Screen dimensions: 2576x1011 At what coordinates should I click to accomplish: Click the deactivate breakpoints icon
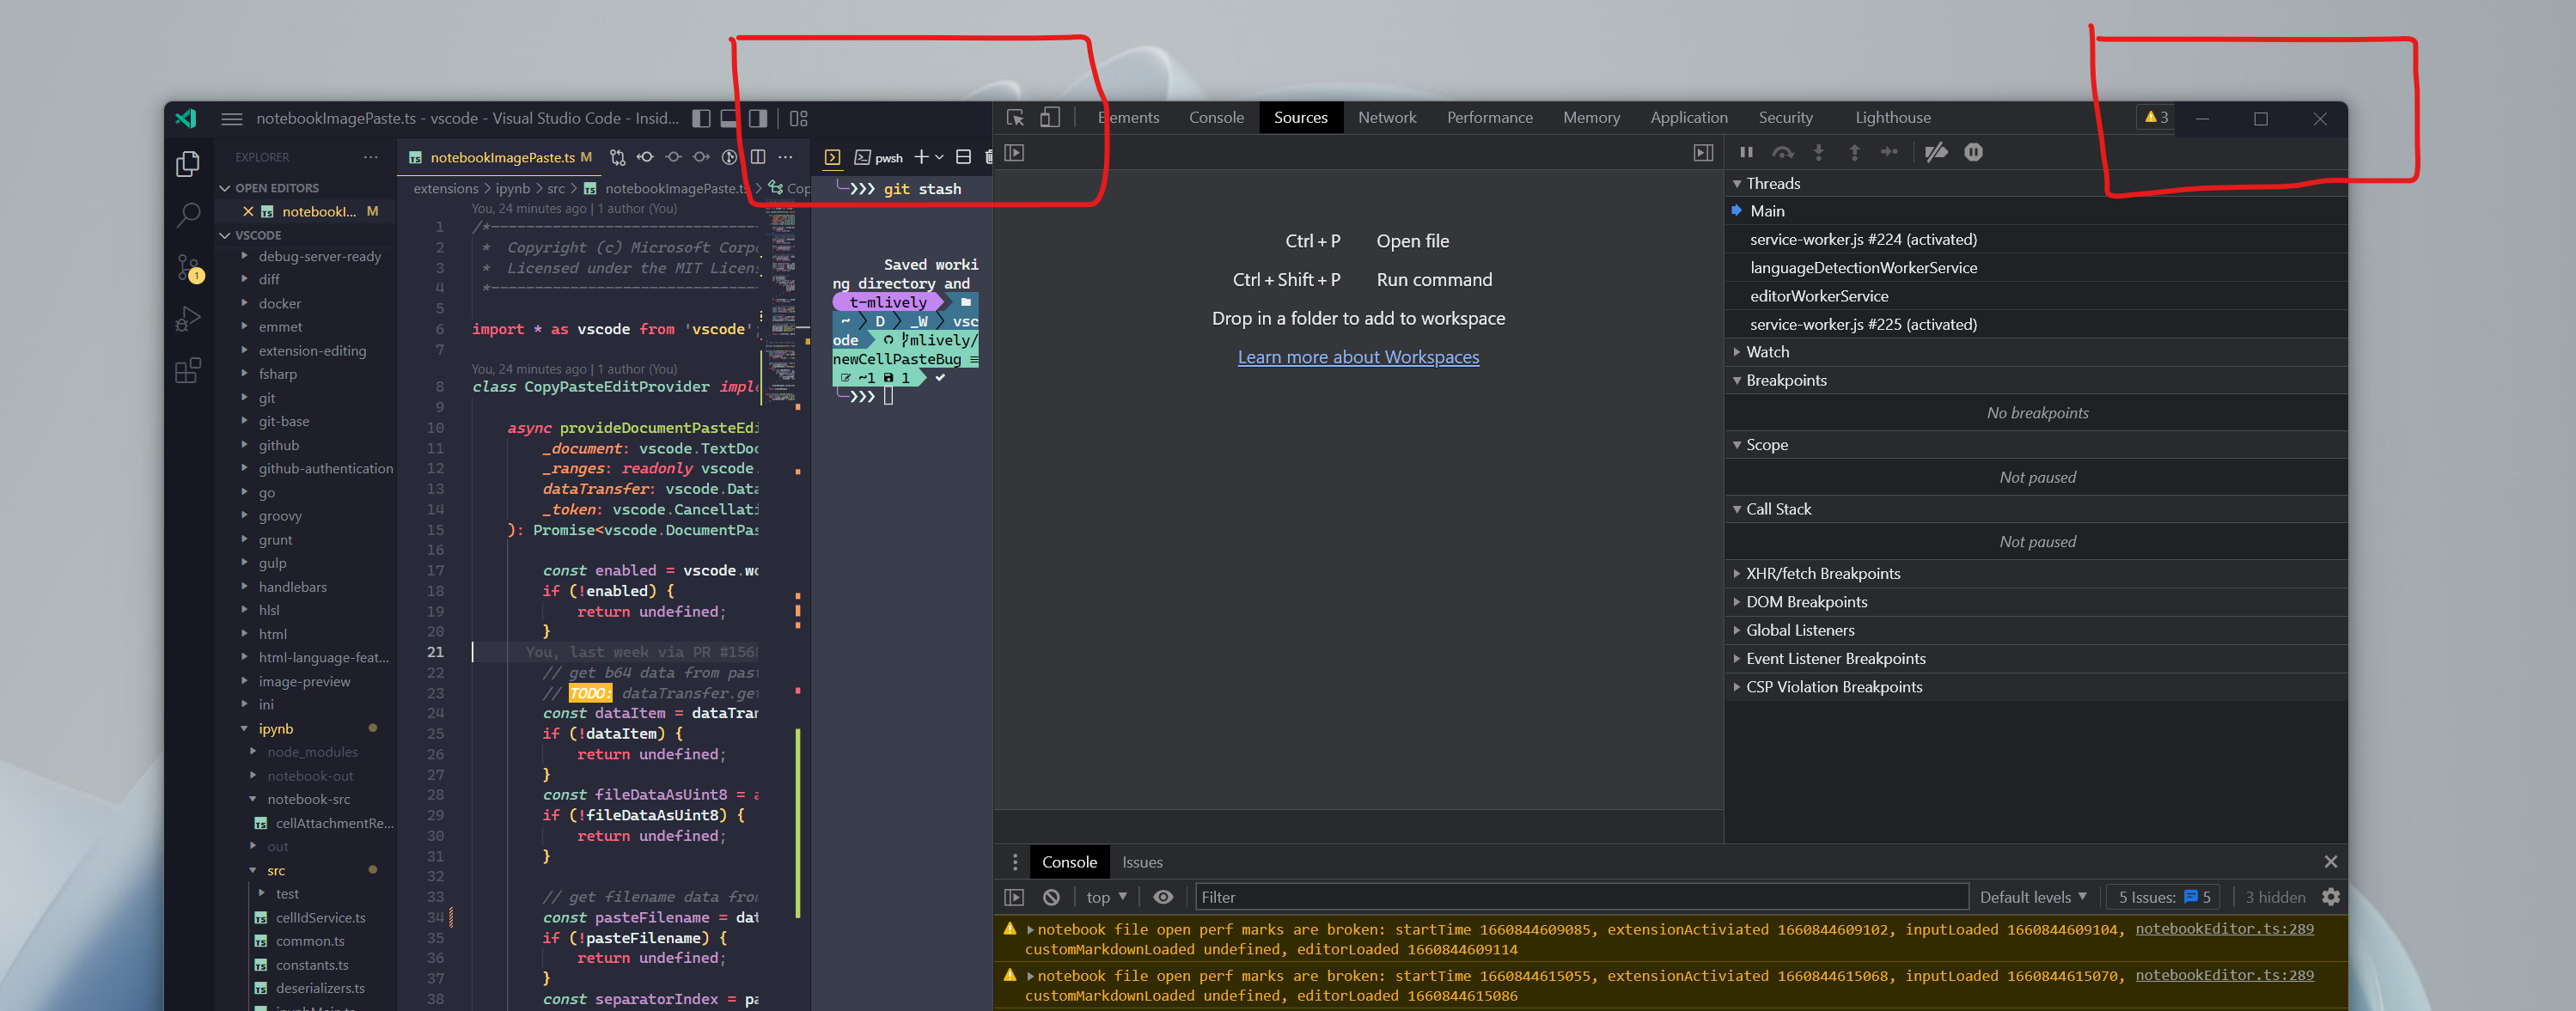[1936, 152]
